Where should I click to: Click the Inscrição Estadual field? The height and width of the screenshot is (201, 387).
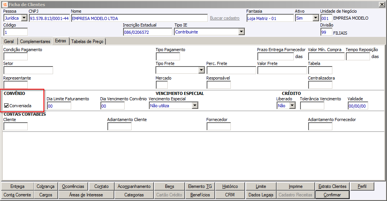pyautogui.click(x=148, y=32)
